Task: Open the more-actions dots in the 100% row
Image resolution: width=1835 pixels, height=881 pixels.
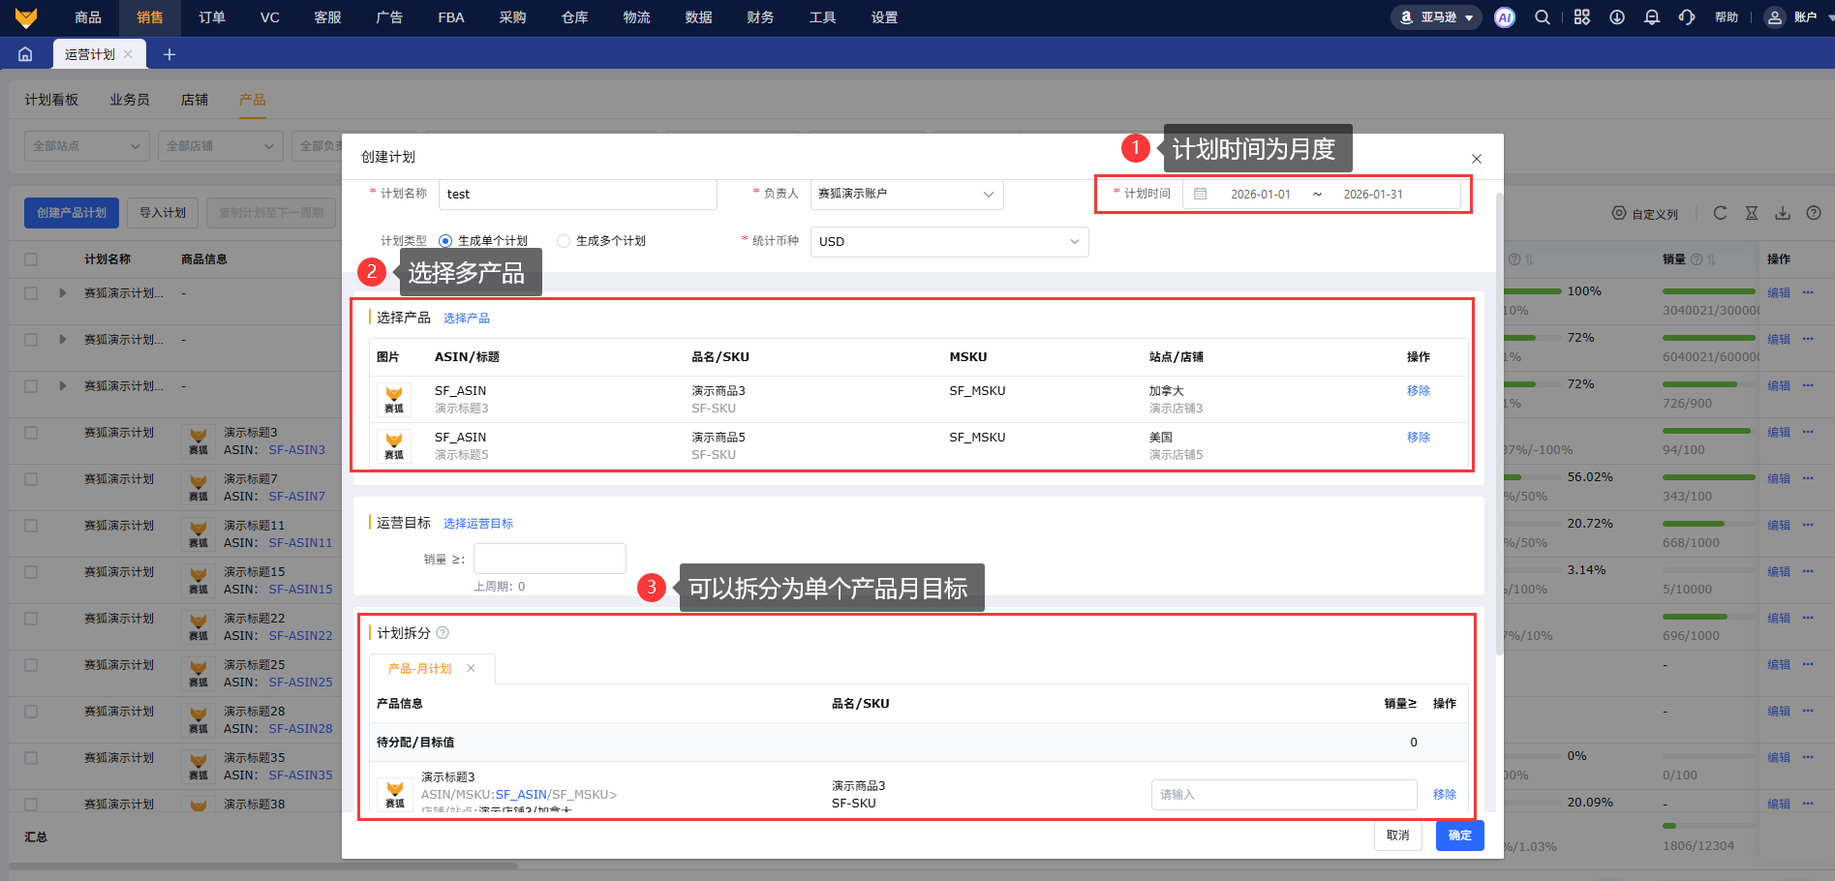Action: (x=1808, y=292)
